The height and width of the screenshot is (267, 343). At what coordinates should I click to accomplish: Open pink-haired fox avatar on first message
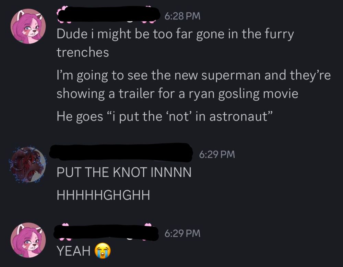[28, 26]
